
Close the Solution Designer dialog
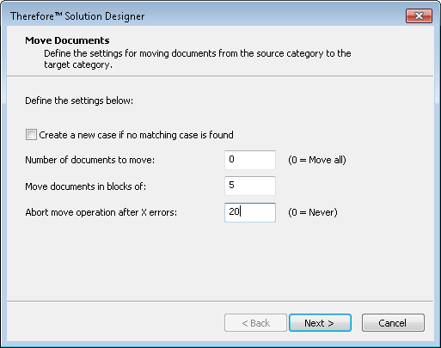[x=419, y=15]
